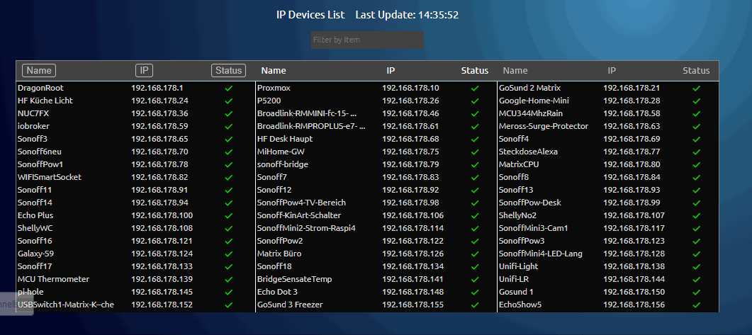Click IP address 192.168.178.100
Image resolution: width=752 pixels, height=335 pixels.
[162, 216]
